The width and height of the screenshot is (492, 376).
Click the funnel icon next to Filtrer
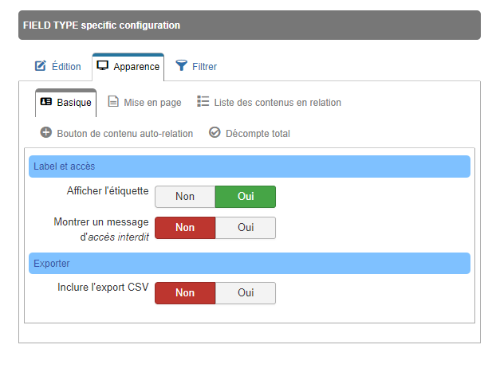[x=181, y=65]
